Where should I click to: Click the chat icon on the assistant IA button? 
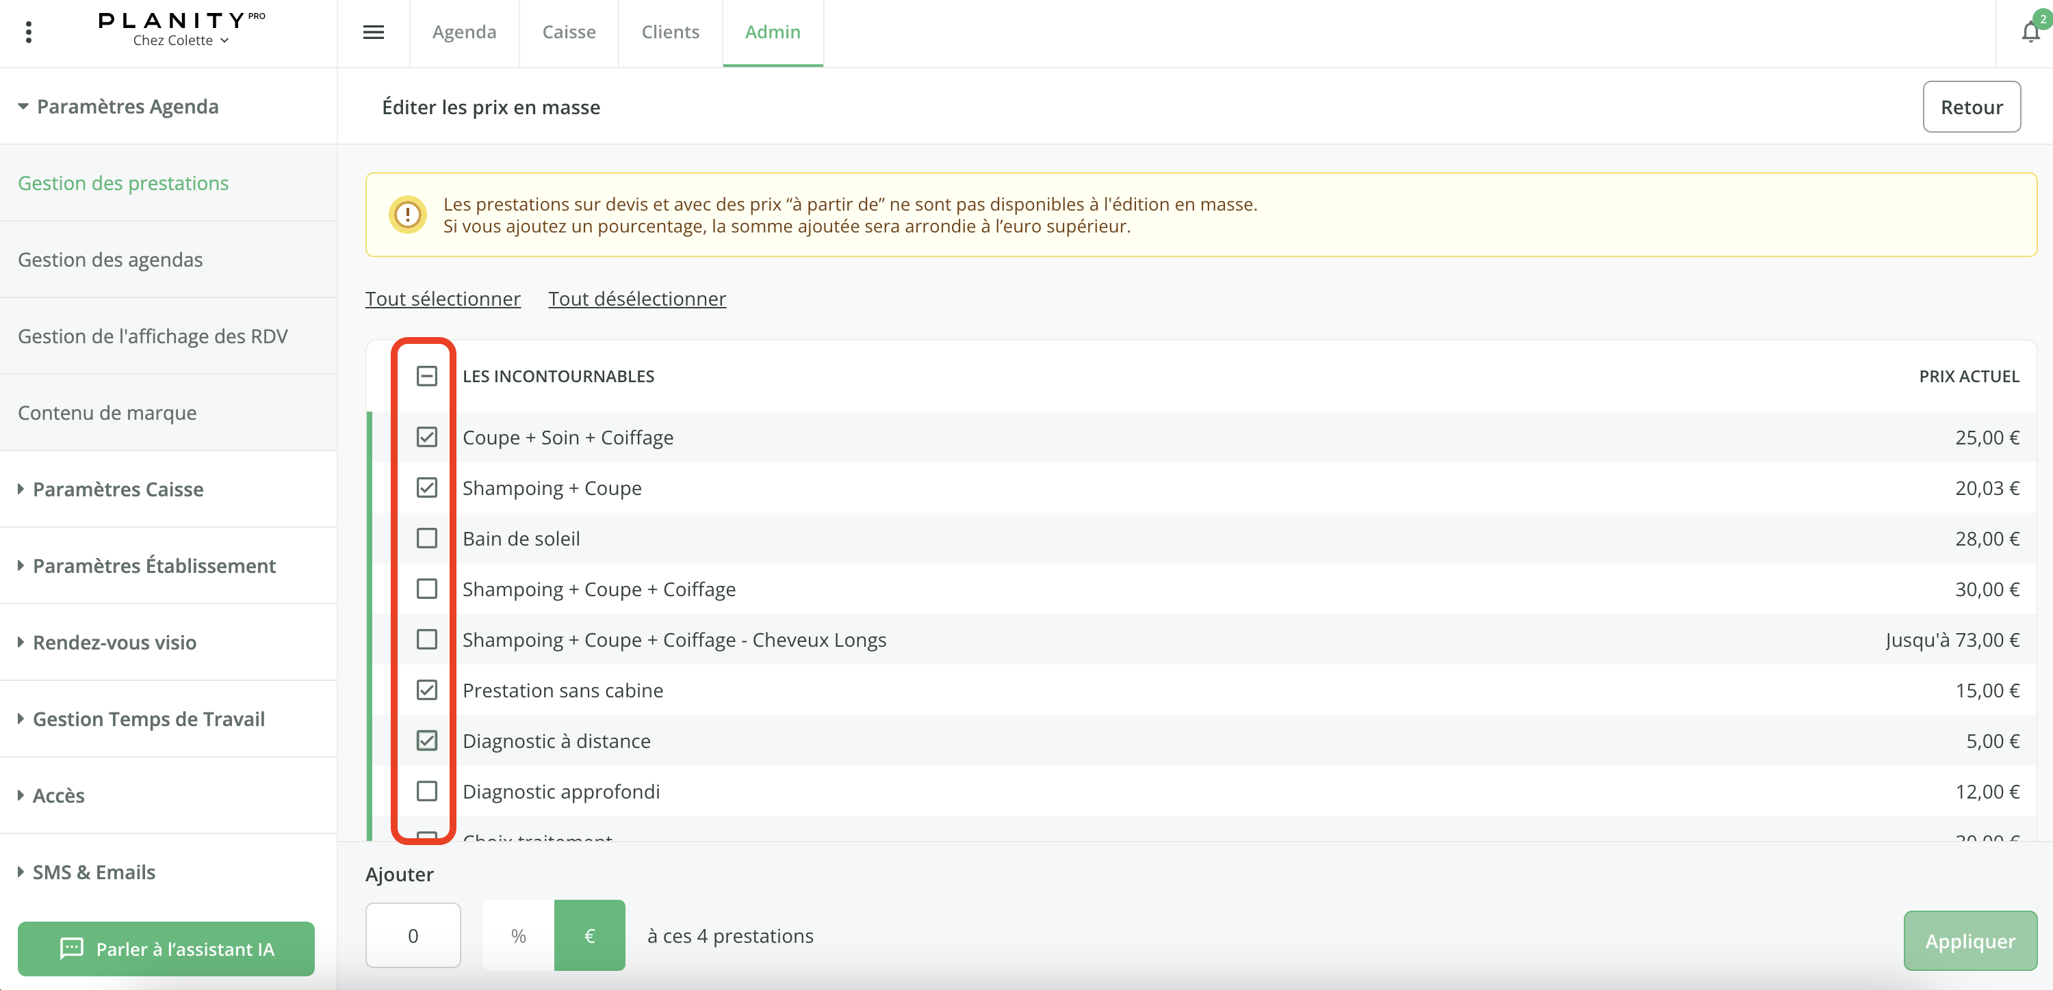click(x=72, y=948)
